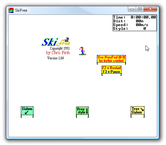The height and width of the screenshot is (145, 166).
Task: Click the Dist readout in status box
Action: tap(128, 21)
